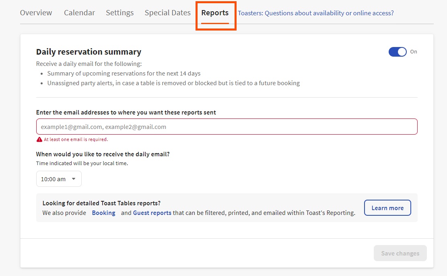Screen dimensions: 447x276
Task: Click the "Enter the email addresses" field label
Action: point(126,112)
